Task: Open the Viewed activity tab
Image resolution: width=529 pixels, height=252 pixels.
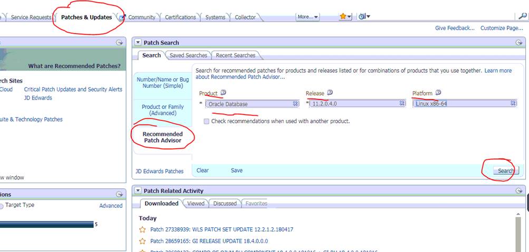Action: pyautogui.click(x=196, y=203)
